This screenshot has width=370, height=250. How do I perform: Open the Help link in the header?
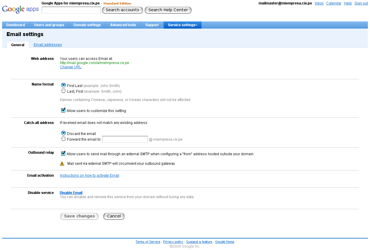[x=348, y=3]
